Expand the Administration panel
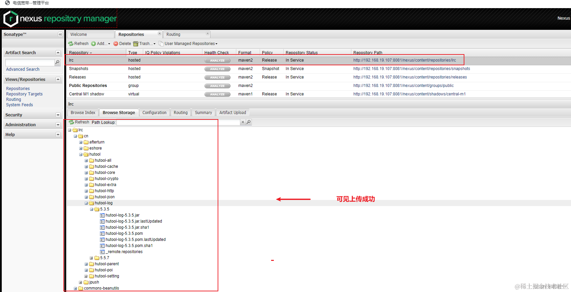This screenshot has width=571, height=292. click(58, 125)
